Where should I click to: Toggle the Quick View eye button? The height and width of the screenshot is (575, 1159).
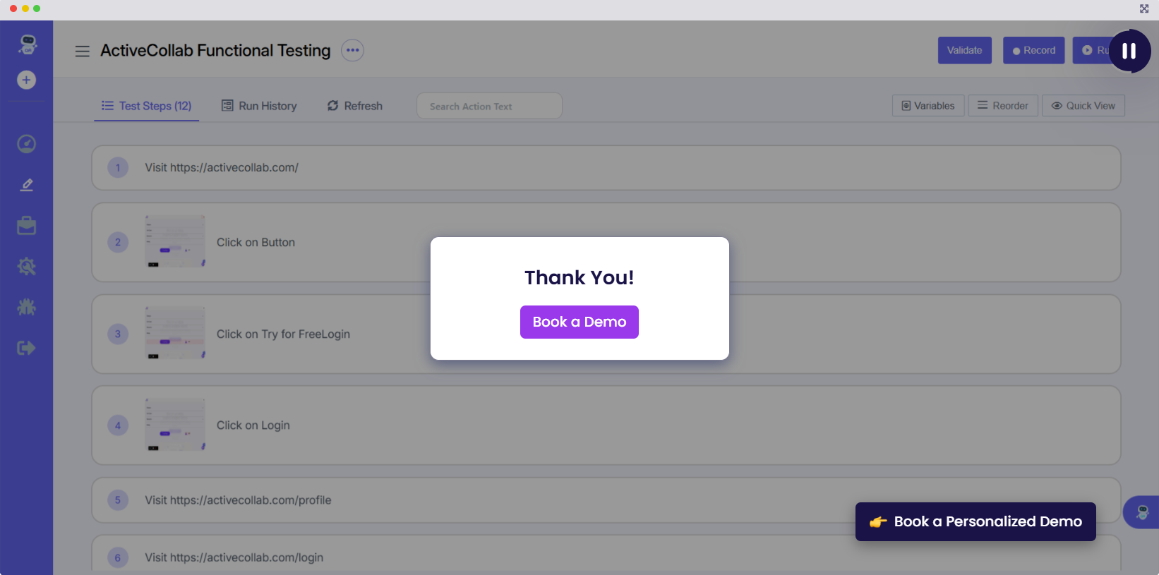1083,106
